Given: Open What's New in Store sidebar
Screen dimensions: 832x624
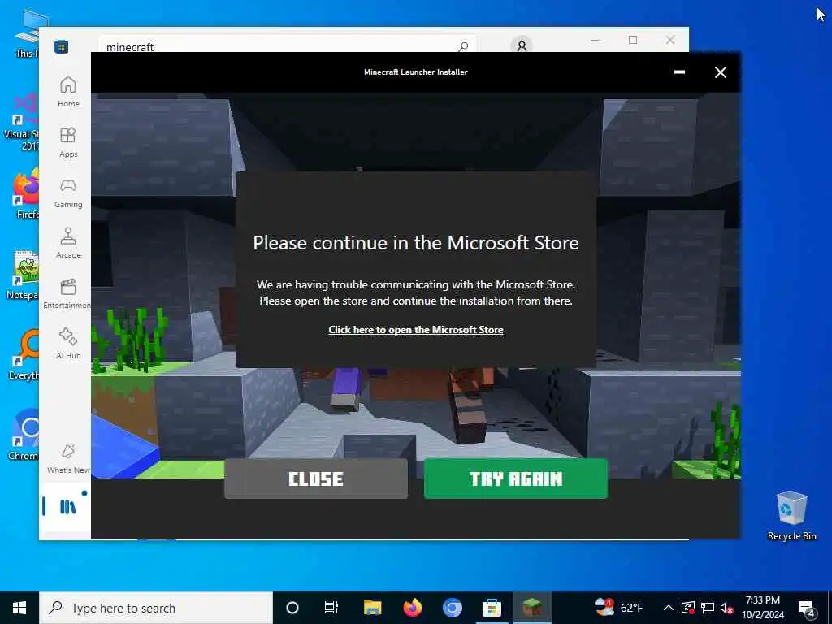Looking at the screenshot, I should coord(68,458).
